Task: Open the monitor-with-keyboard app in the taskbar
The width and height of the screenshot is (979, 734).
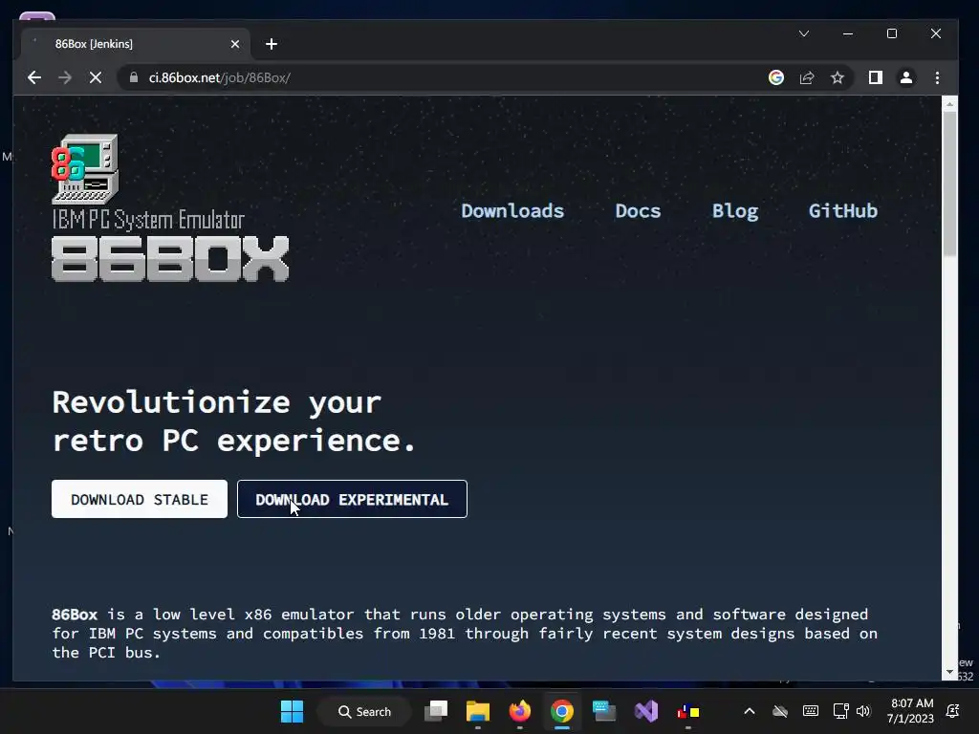Action: tap(604, 711)
